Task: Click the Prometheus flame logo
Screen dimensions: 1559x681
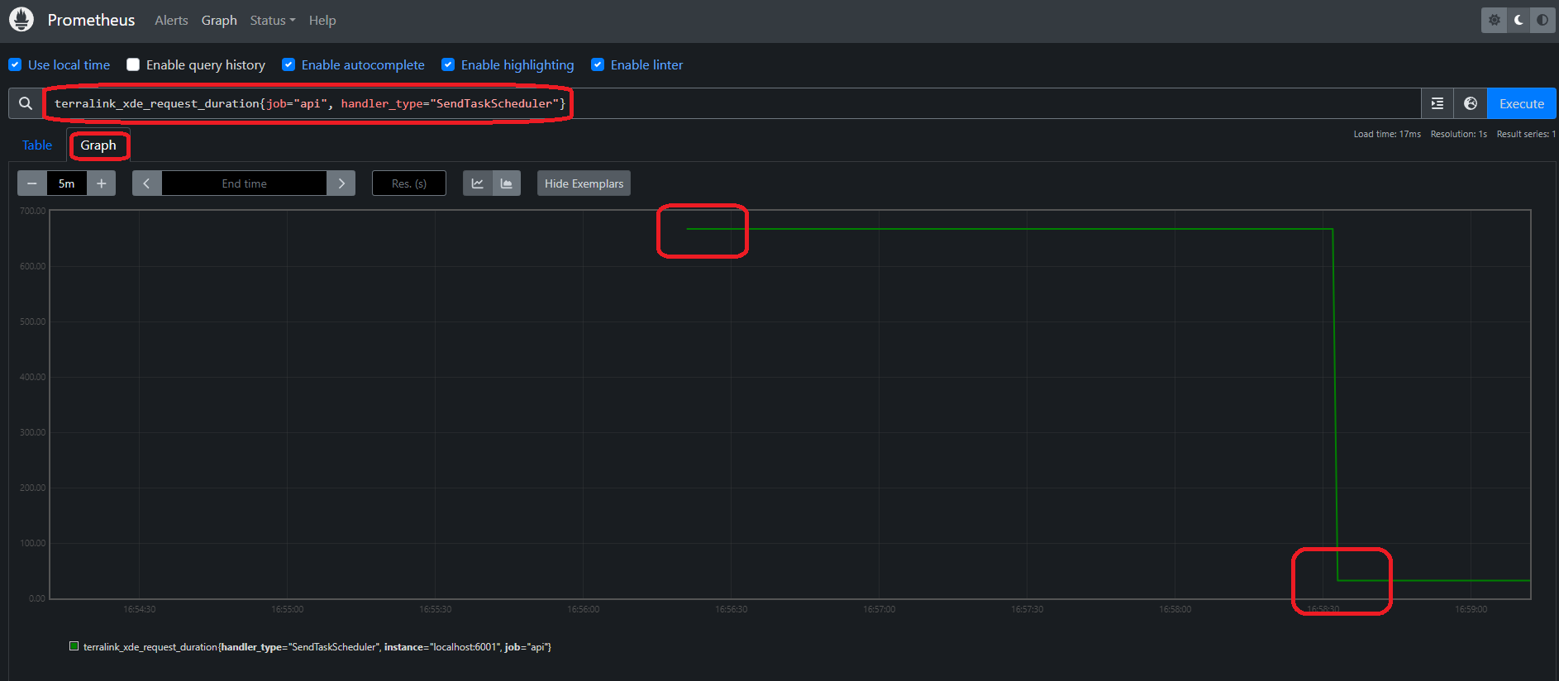Action: coord(21,20)
